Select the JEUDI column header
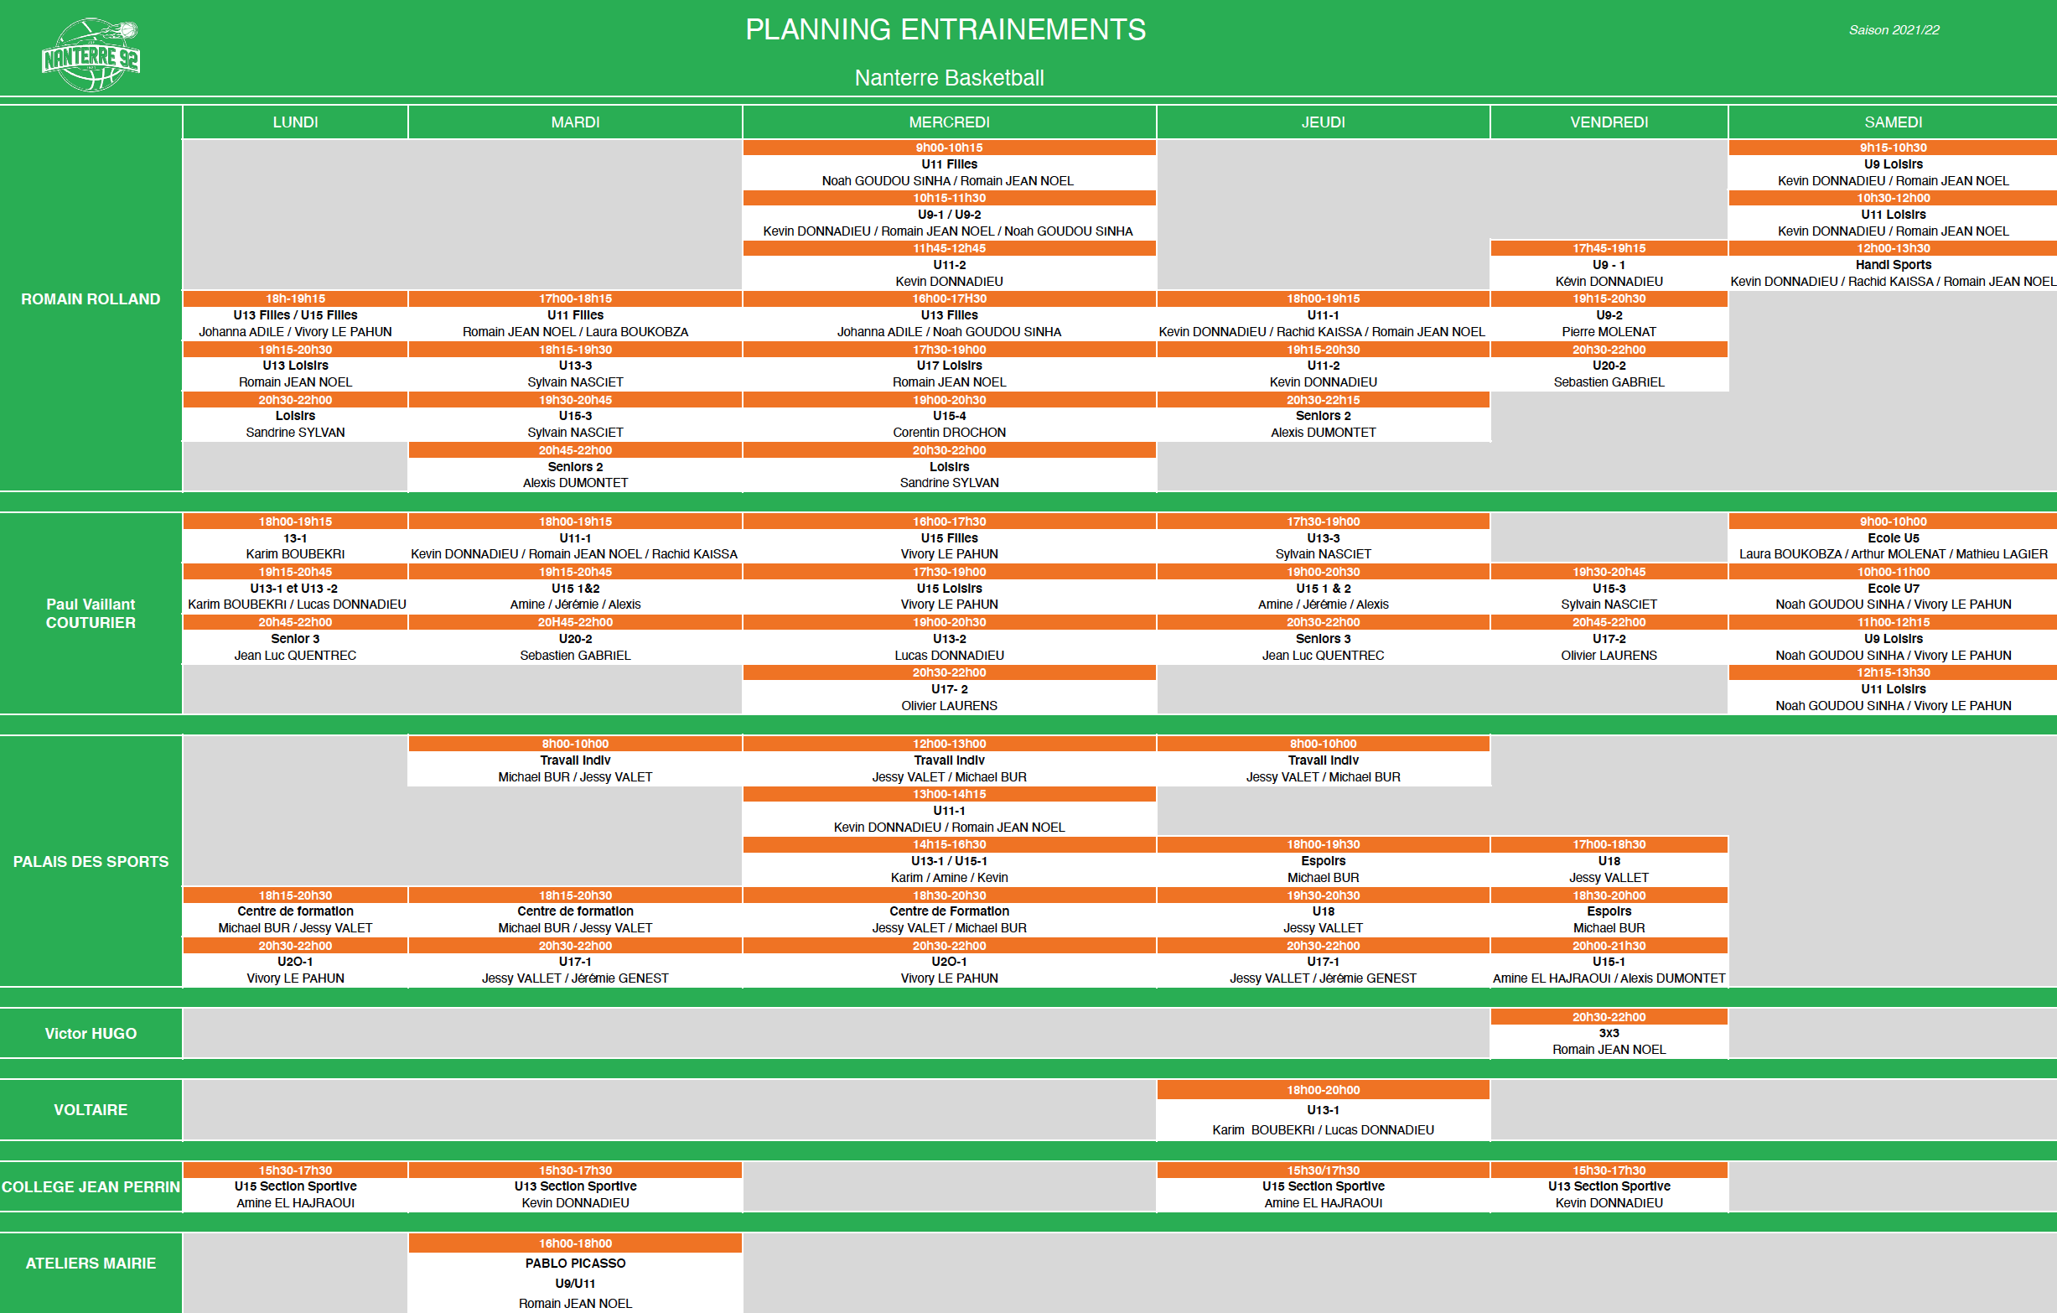 tap(1324, 122)
